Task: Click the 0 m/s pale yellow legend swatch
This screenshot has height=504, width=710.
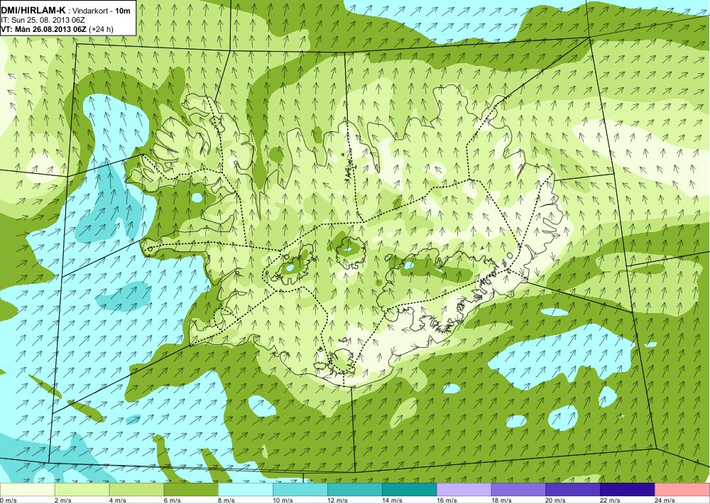Action: pos(27,490)
